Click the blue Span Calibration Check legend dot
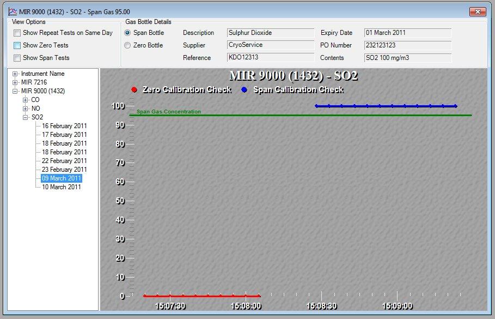The height and width of the screenshot is (319, 495). tap(244, 90)
